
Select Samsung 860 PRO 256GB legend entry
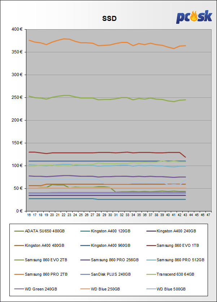(x=109, y=260)
